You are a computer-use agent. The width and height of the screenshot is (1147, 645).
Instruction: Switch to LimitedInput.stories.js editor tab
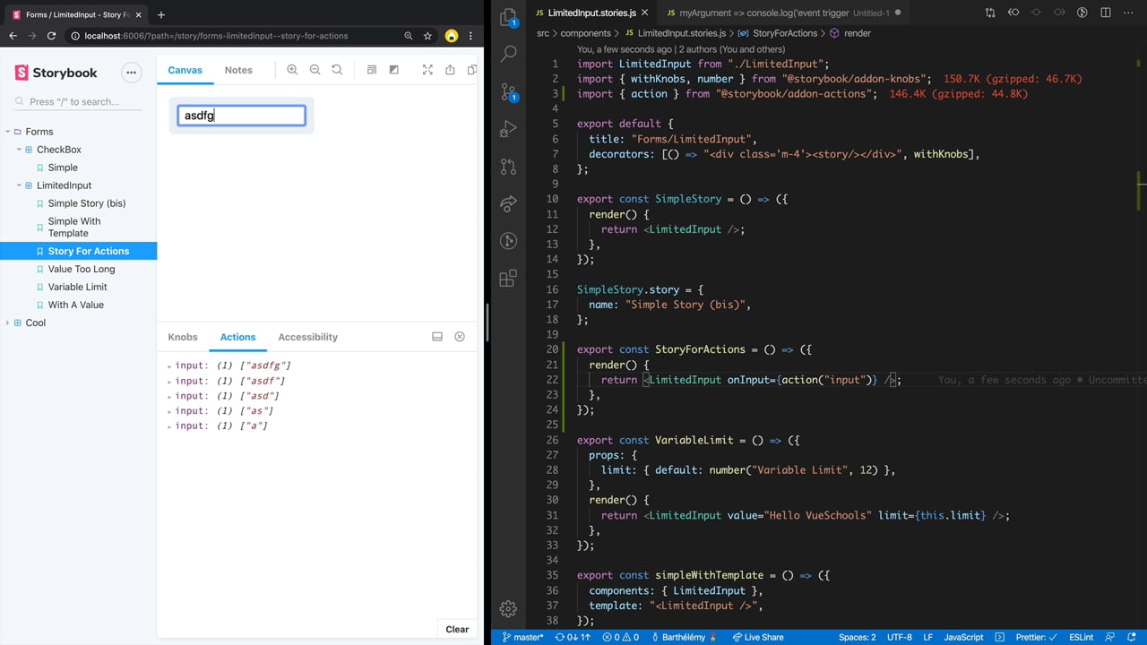pos(591,13)
